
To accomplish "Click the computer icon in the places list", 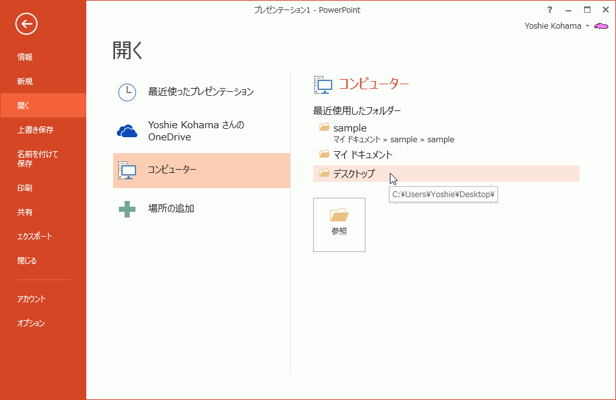I will 127,170.
